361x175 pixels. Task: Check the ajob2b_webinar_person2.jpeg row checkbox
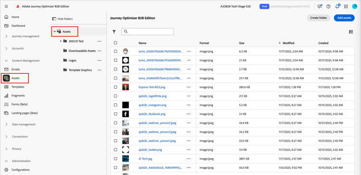pos(116,123)
